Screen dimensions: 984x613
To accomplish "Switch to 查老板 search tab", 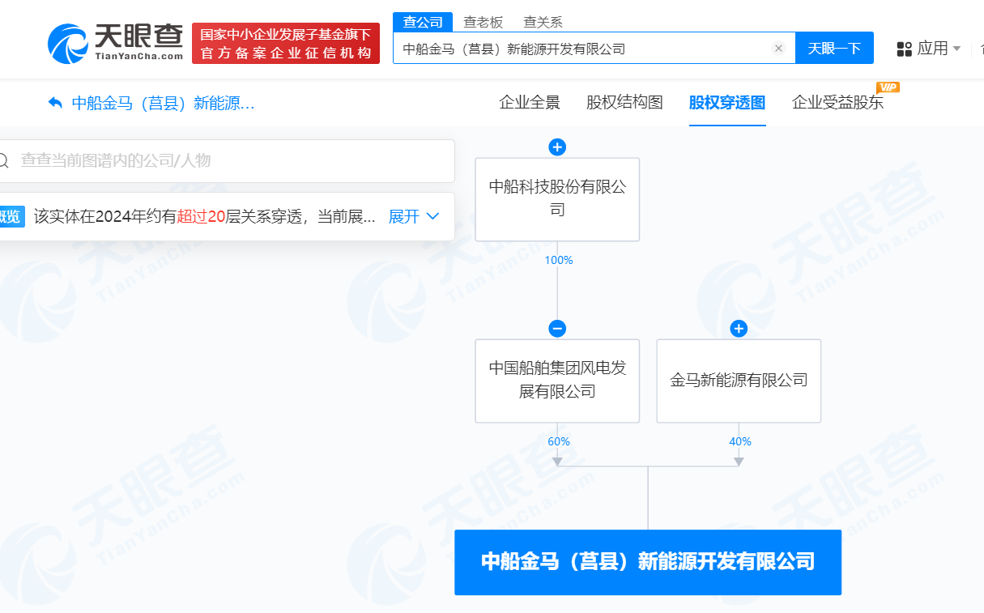I will 483,22.
